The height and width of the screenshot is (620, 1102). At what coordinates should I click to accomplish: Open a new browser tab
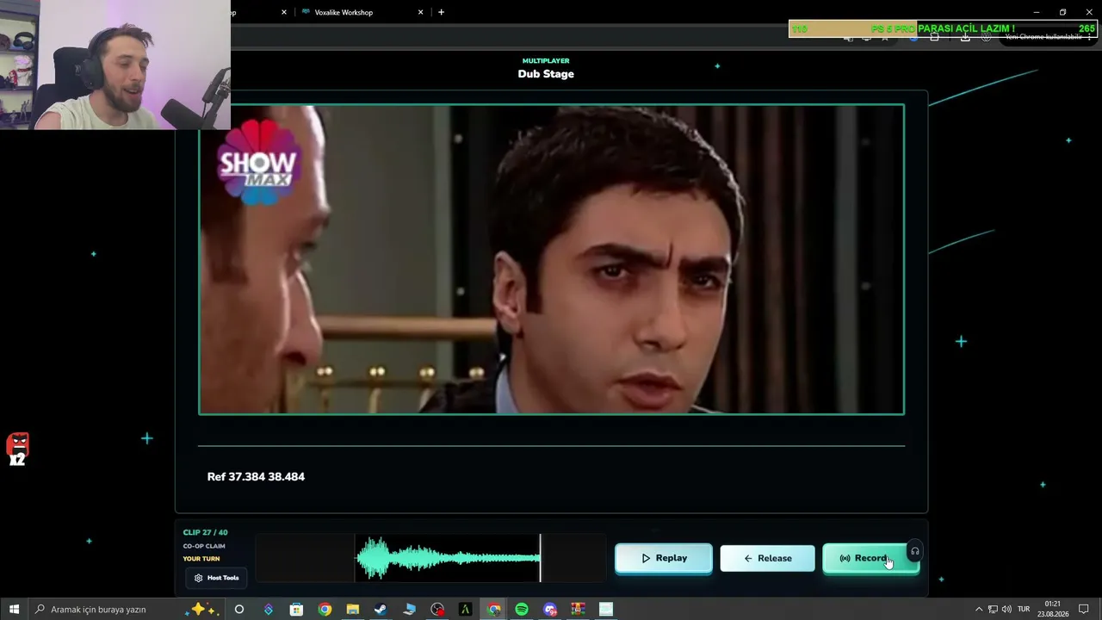point(441,12)
